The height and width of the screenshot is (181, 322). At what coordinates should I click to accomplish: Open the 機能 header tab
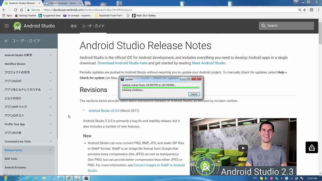click(74, 26)
